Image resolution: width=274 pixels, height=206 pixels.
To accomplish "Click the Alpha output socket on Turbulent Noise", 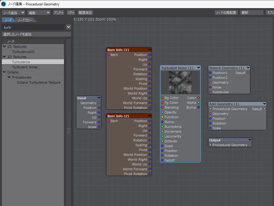I will tap(199, 103).
